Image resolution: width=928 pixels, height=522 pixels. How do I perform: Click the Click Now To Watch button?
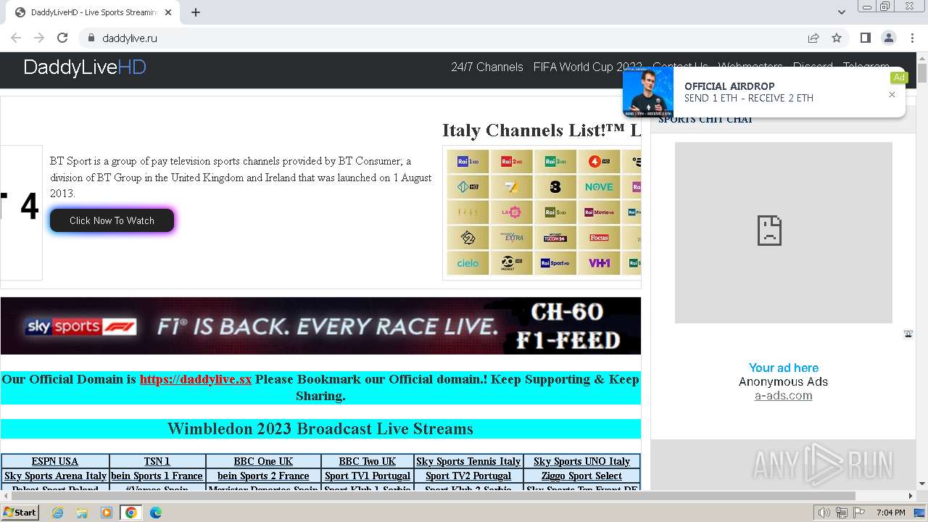[112, 220]
